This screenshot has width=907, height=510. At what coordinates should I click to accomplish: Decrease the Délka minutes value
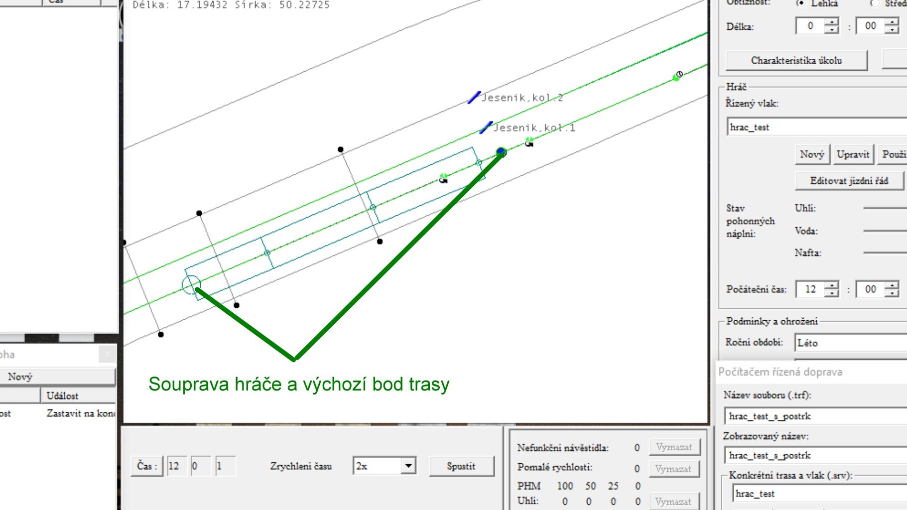892,30
